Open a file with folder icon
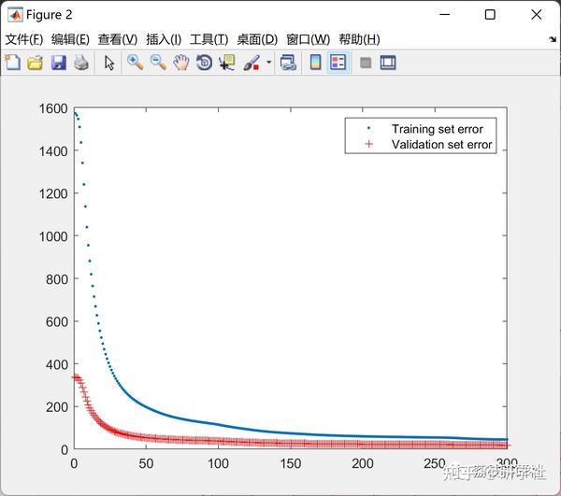The image size is (561, 496). 36,63
